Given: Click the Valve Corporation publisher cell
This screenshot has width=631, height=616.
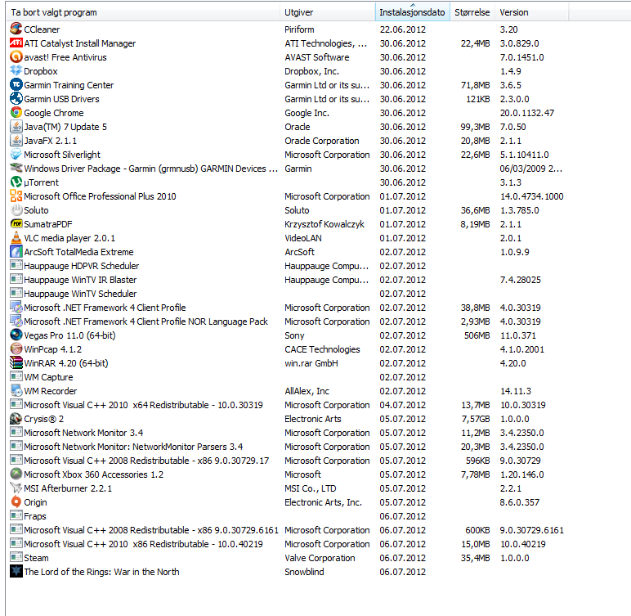Looking at the screenshot, I should 320,558.
